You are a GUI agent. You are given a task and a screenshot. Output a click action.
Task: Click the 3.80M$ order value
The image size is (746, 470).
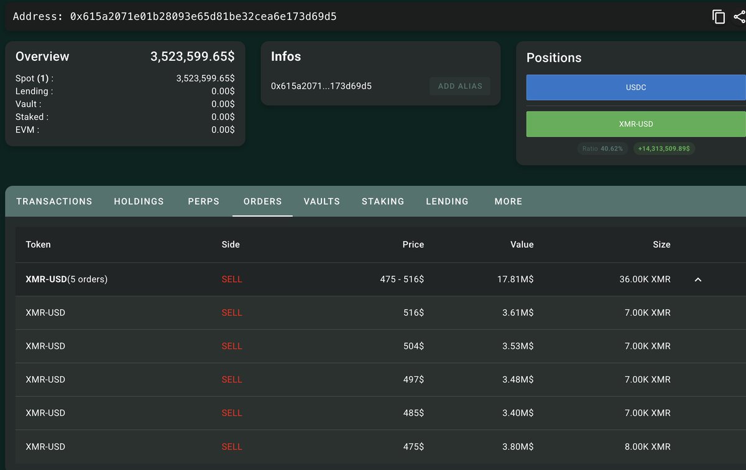coord(518,447)
